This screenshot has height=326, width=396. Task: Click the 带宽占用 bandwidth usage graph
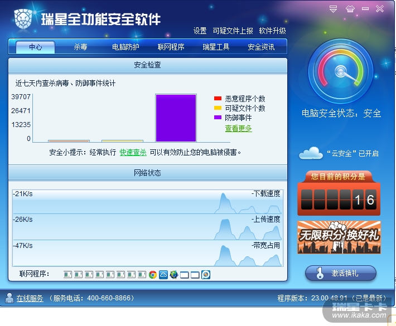tap(148, 253)
